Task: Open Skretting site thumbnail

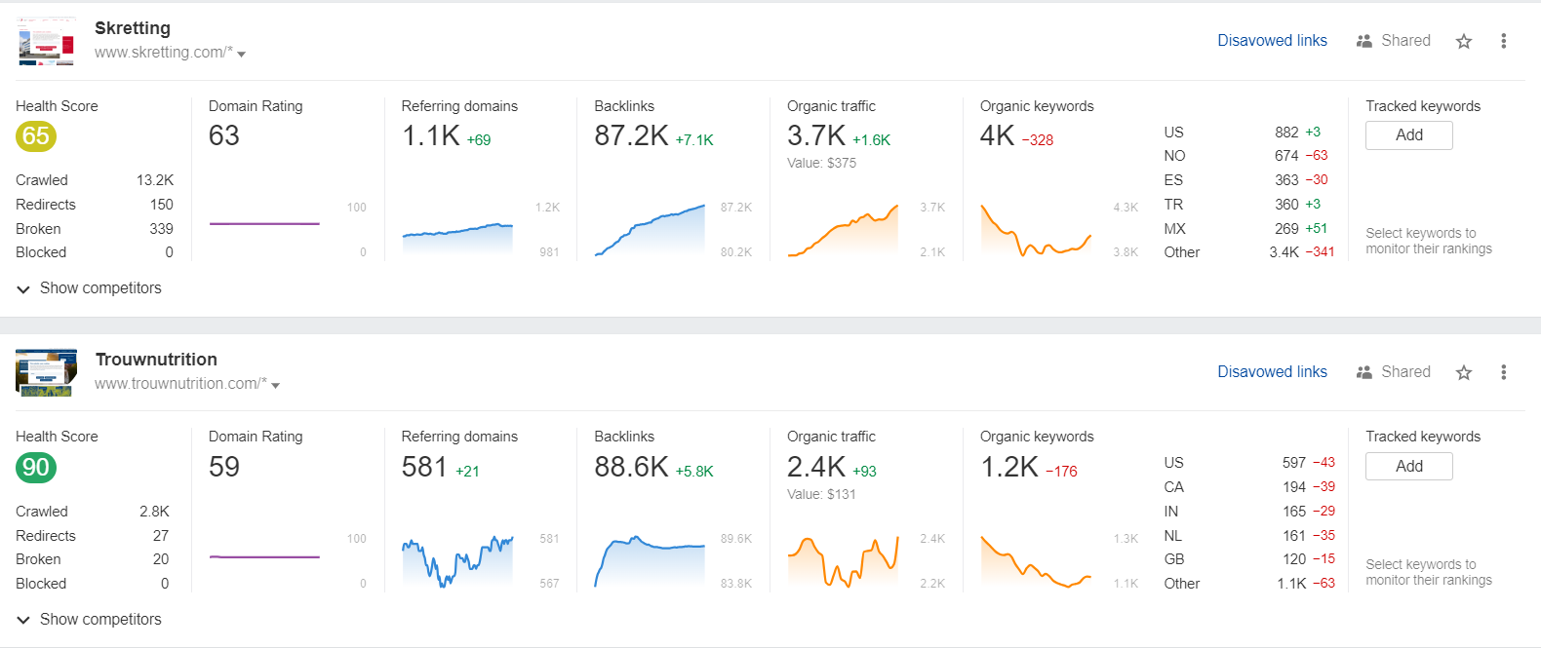Action: (46, 42)
